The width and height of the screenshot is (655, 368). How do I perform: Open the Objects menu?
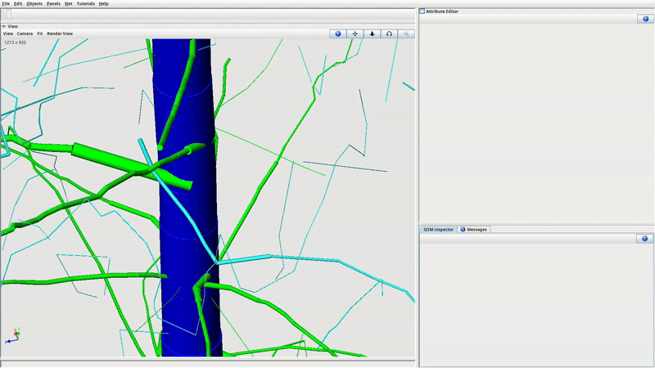pos(34,4)
